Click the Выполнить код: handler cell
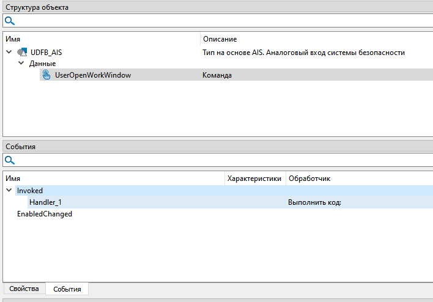Image resolution: width=433 pixels, height=302 pixels. coord(314,202)
